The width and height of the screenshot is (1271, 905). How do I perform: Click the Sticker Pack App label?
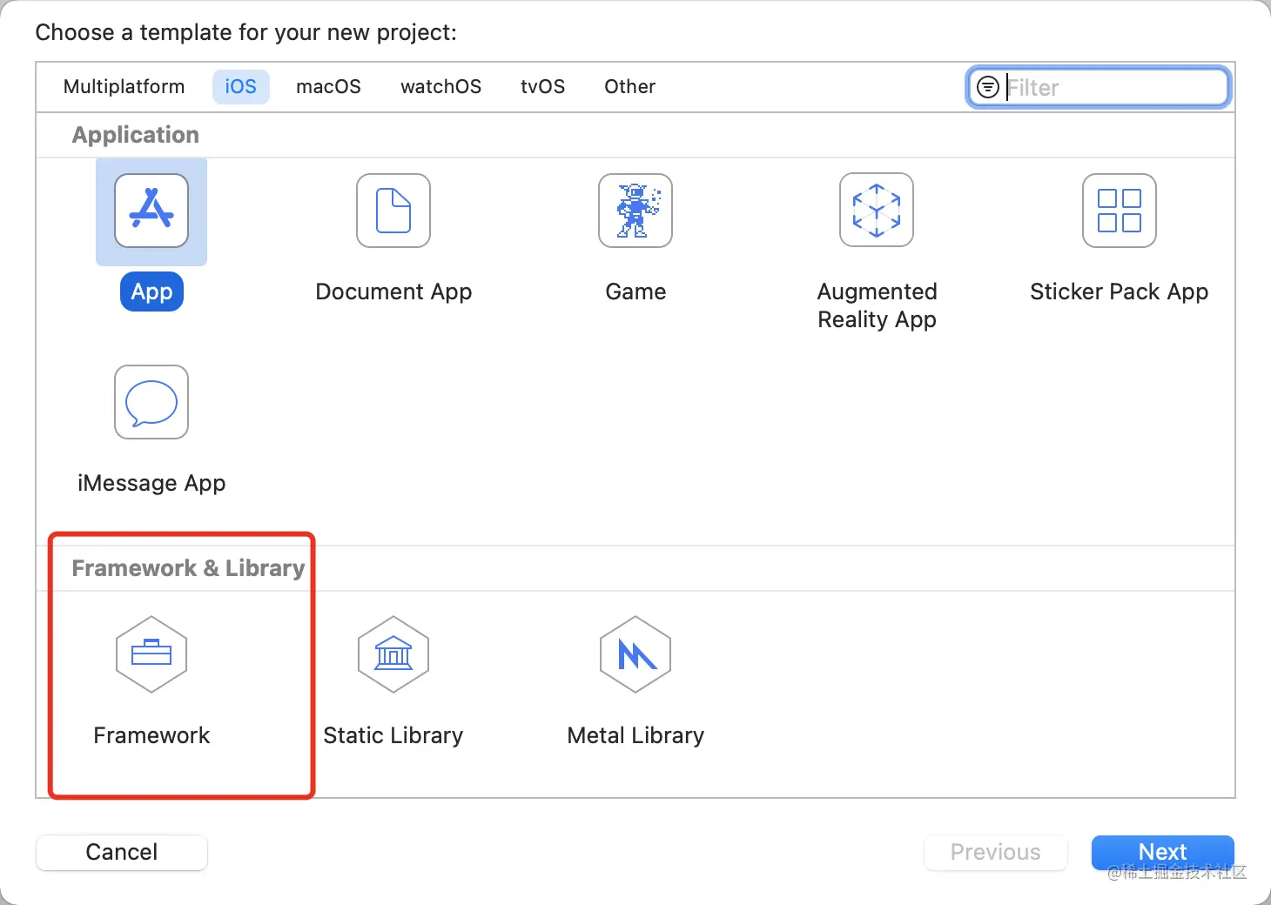click(1120, 292)
